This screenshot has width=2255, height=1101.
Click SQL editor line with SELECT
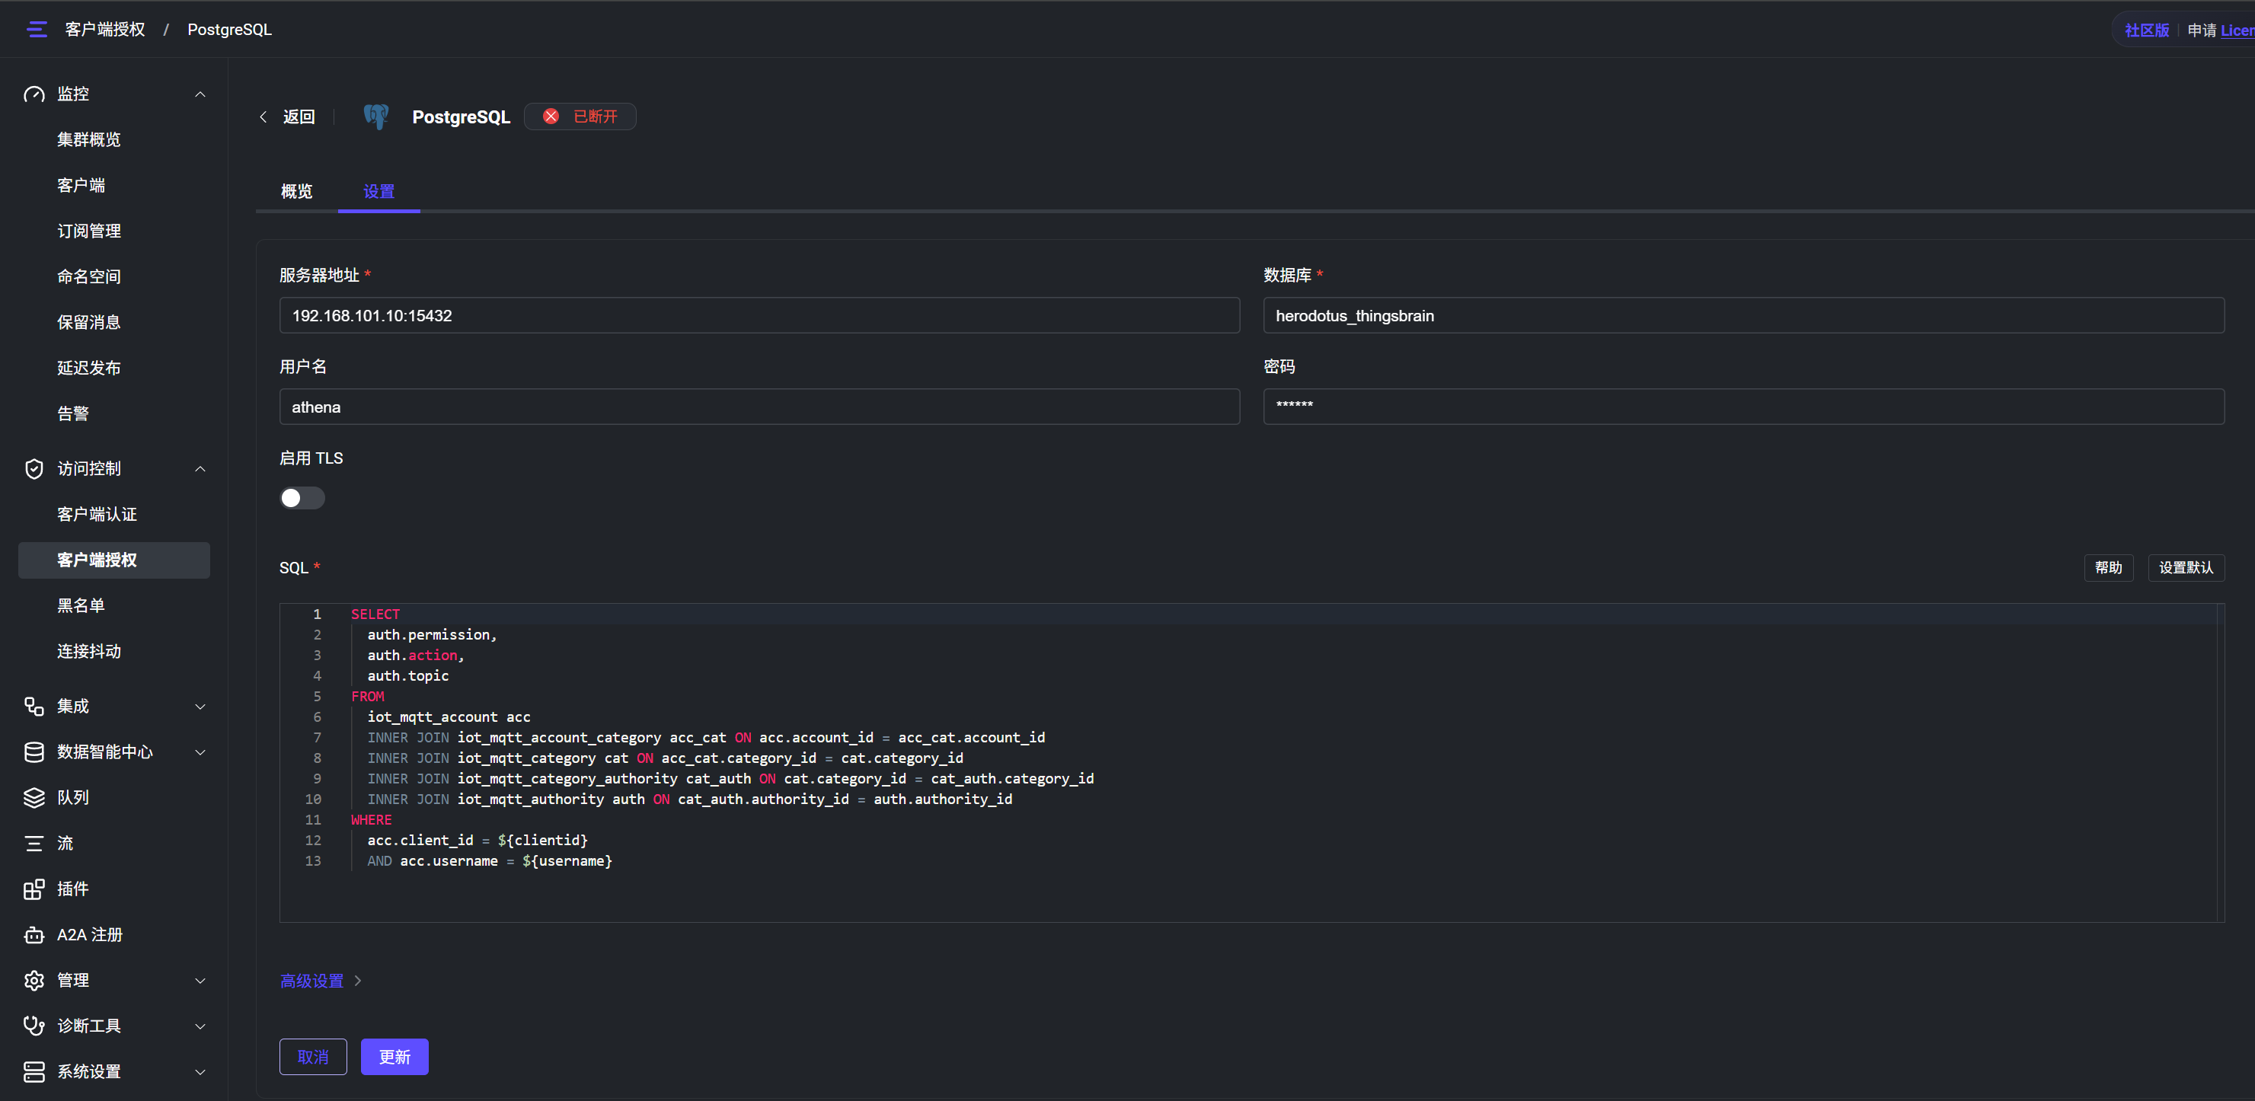(375, 614)
